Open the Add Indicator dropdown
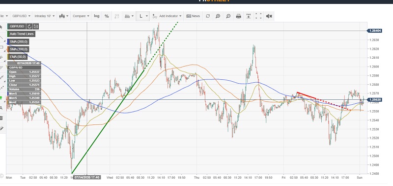Viewport: 393px width, 186px height. [x=167, y=16]
